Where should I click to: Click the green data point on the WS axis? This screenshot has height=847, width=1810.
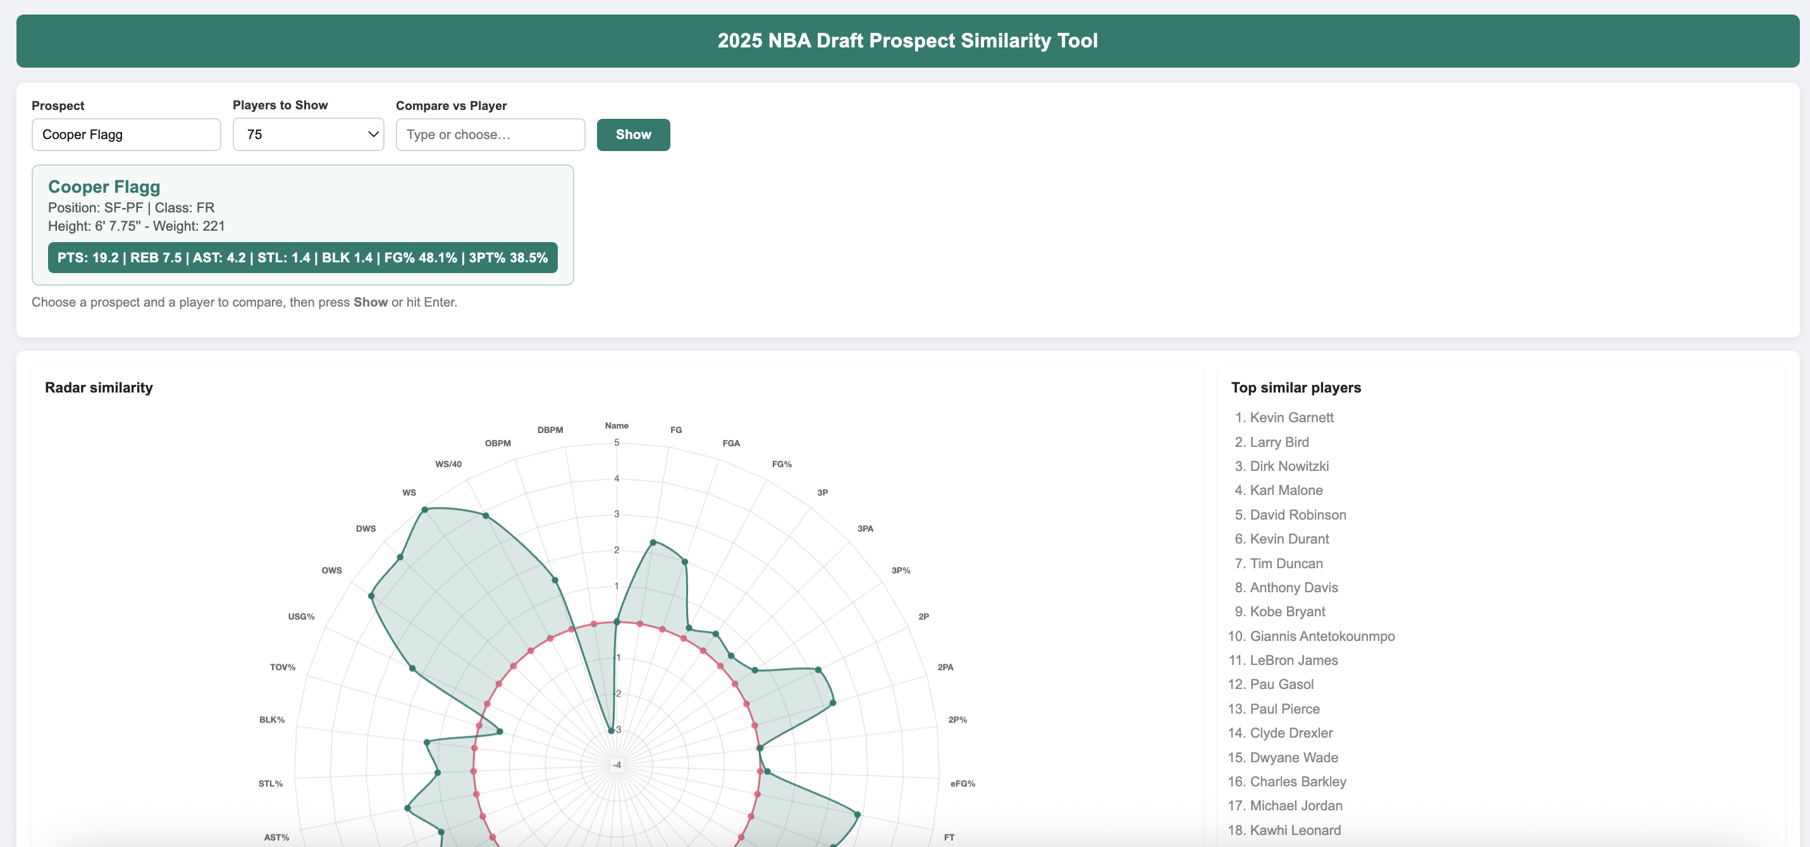(x=424, y=510)
